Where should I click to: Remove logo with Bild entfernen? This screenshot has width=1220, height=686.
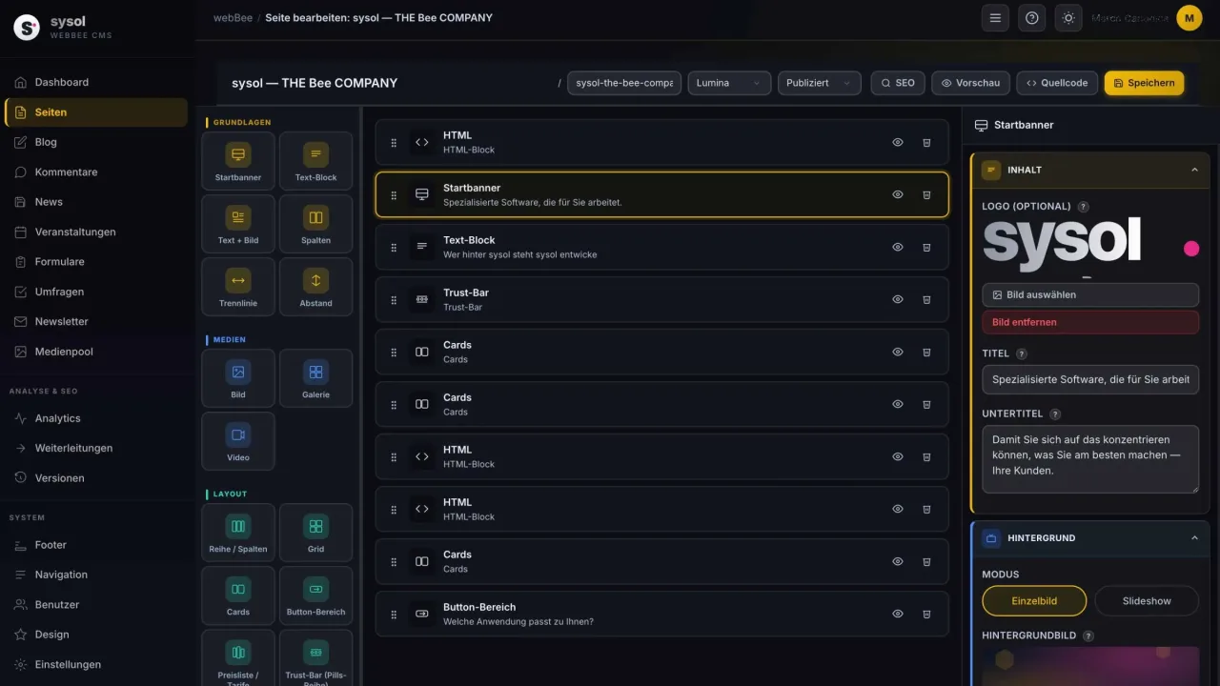(1090, 322)
